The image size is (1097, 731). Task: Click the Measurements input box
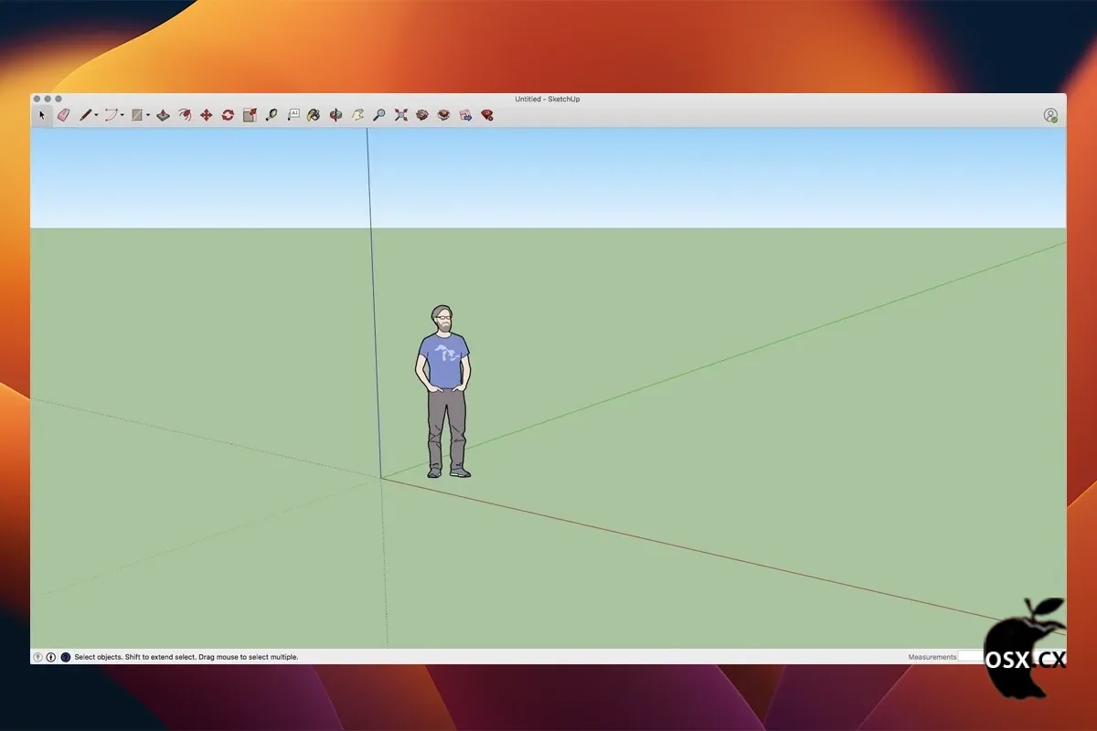click(969, 657)
